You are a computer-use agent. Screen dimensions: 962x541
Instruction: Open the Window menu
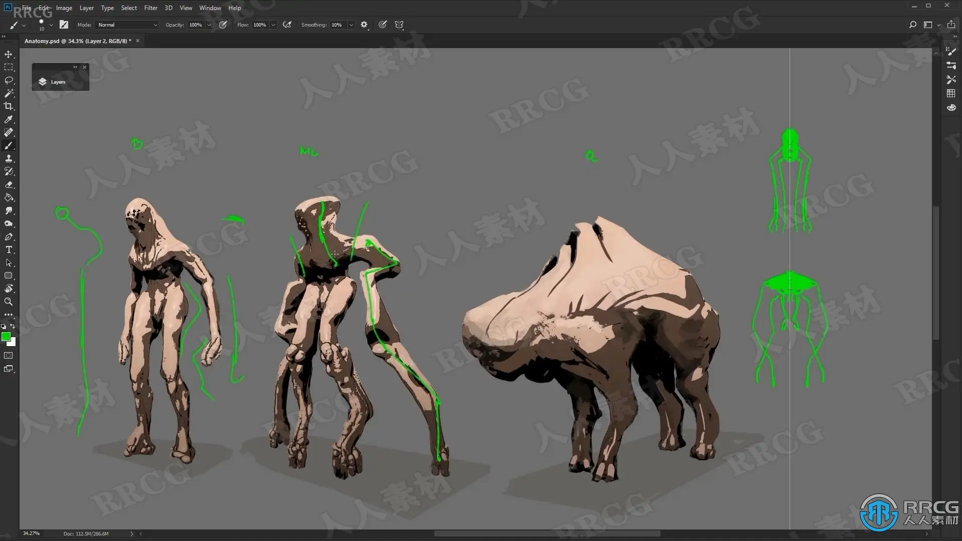coord(210,8)
